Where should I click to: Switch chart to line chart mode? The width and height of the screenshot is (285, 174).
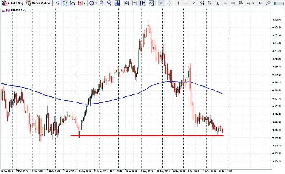pos(72,3)
